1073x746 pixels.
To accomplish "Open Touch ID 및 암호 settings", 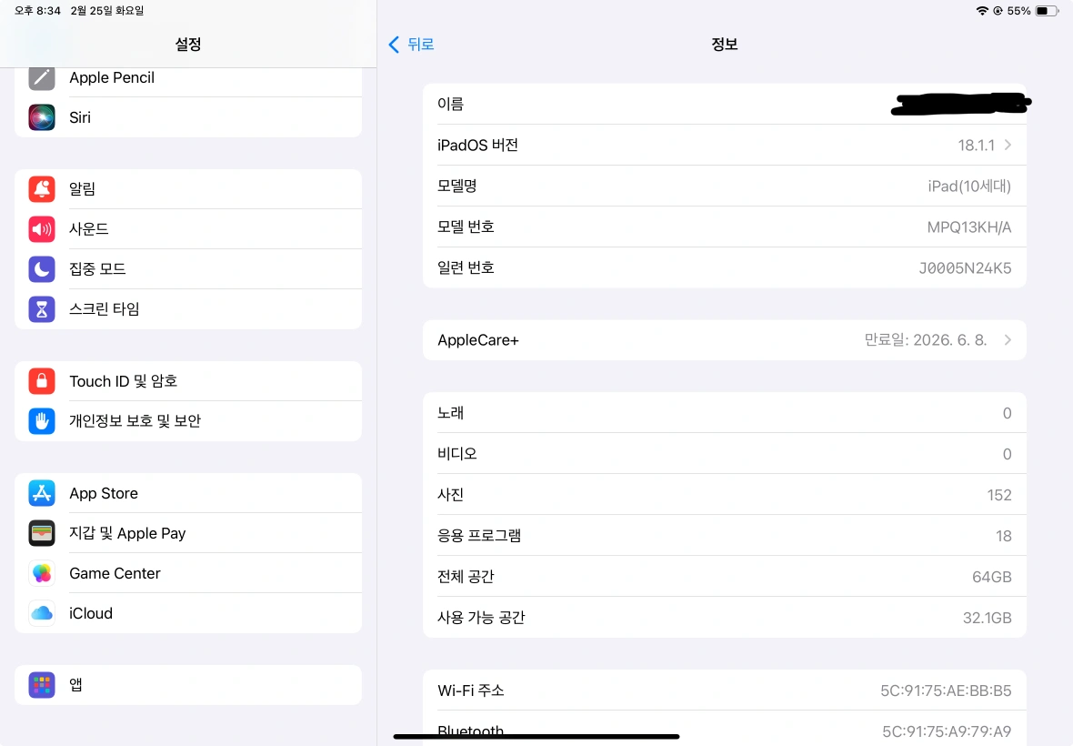I will 188,380.
